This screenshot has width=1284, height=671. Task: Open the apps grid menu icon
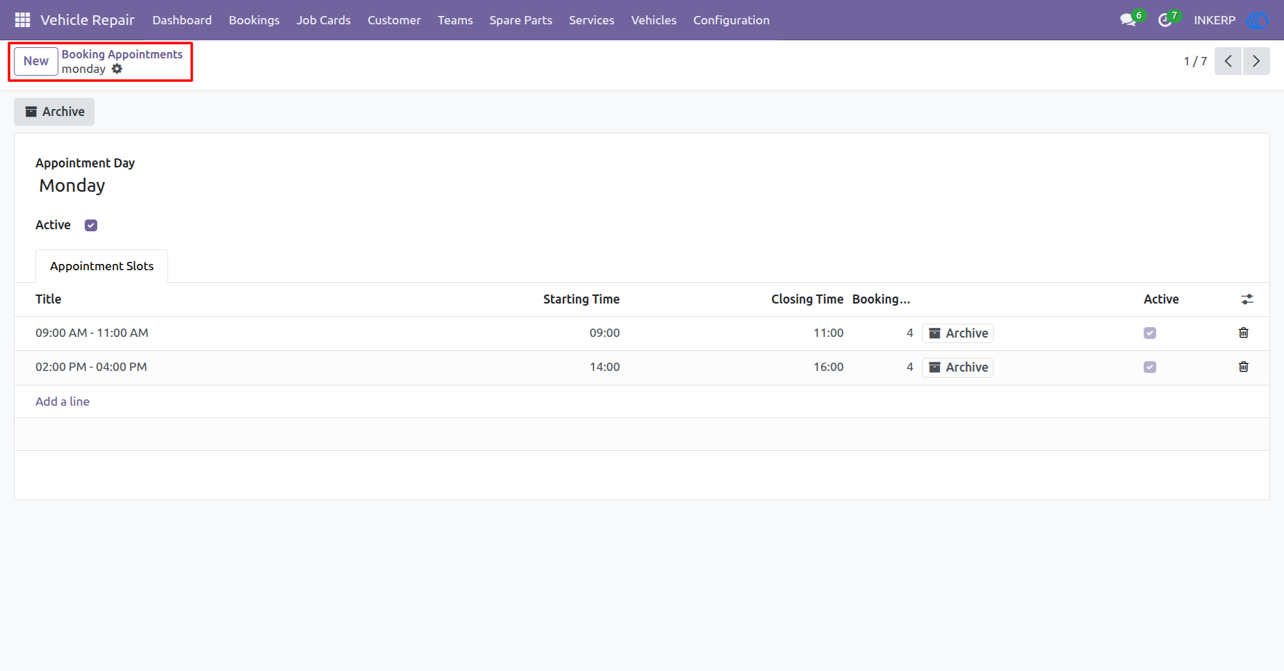[x=22, y=20]
